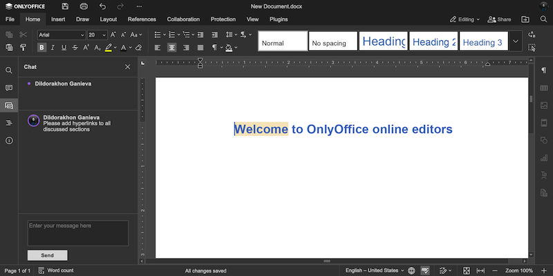Open the Editing mode dropdown
553x276 pixels.
click(x=465, y=19)
